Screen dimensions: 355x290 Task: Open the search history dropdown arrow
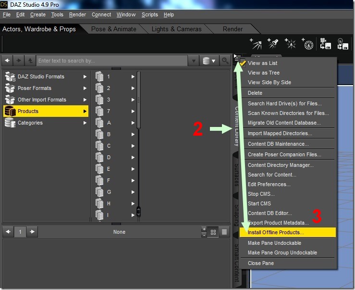[x=194, y=61]
